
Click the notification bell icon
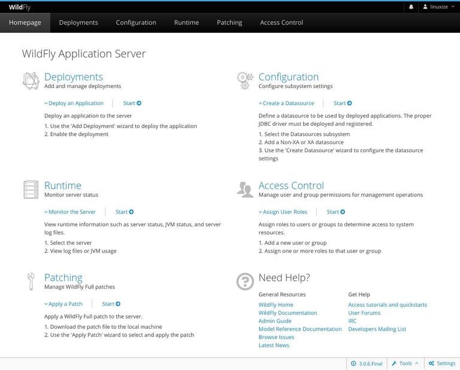pos(411,7)
